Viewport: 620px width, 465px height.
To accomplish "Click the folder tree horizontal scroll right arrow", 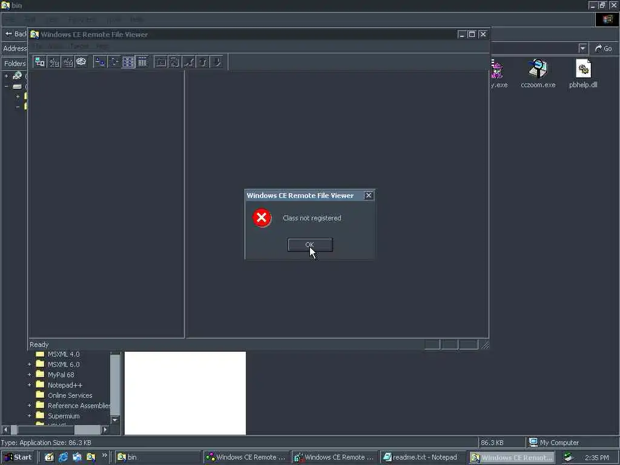I will point(105,429).
